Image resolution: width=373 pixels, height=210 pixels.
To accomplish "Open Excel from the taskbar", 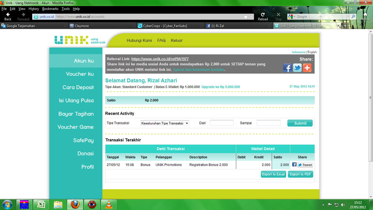I will pyautogui.click(x=41, y=205).
